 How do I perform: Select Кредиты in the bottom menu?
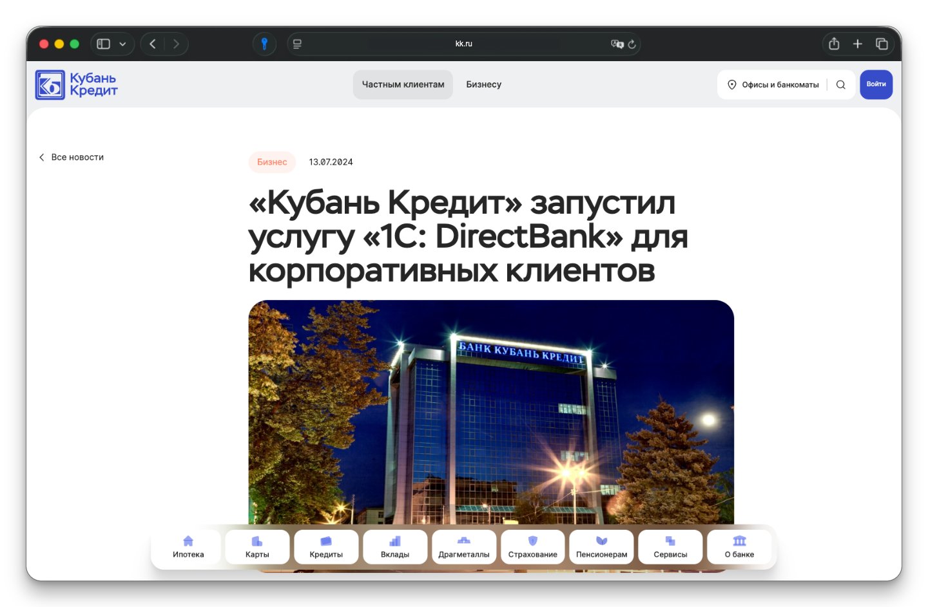click(326, 547)
